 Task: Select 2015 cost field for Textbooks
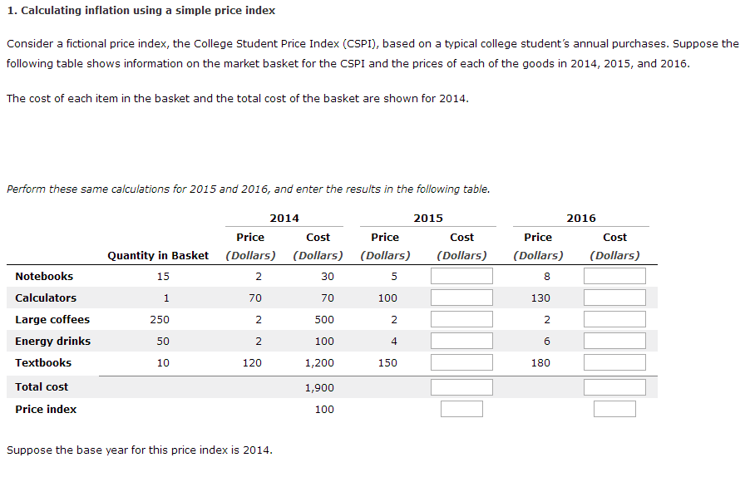461,362
